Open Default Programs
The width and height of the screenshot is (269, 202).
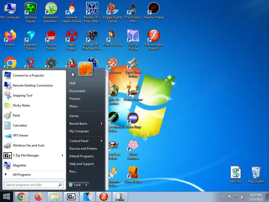(x=81, y=156)
